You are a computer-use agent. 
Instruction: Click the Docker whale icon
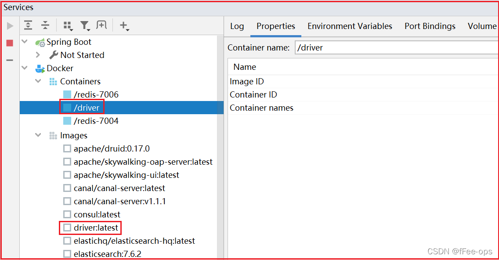click(40, 69)
